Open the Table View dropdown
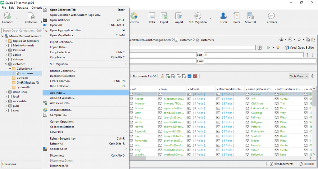318x169 pixels. coord(299,76)
